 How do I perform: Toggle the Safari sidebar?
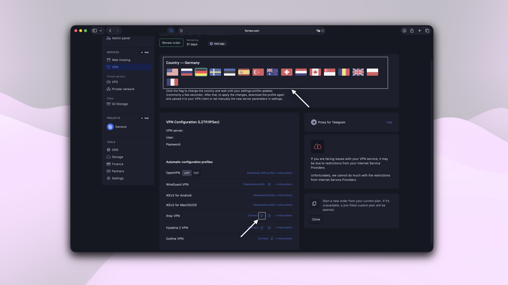(94, 31)
